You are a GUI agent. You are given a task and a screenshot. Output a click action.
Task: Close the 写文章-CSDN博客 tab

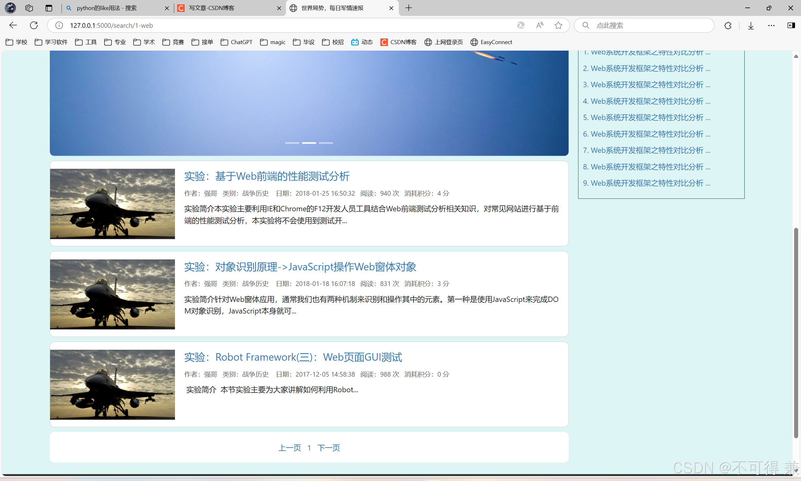click(x=279, y=8)
